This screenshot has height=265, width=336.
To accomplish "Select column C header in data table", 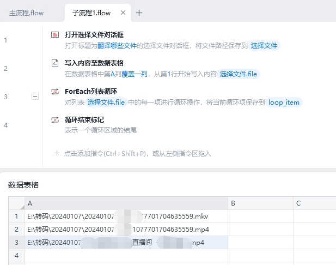I will [x=314, y=203].
